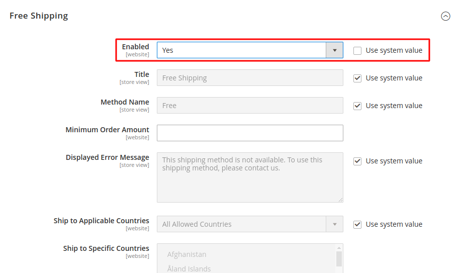Collapse the Free Shipping section chevron
The image size is (464, 273).
coord(445,16)
